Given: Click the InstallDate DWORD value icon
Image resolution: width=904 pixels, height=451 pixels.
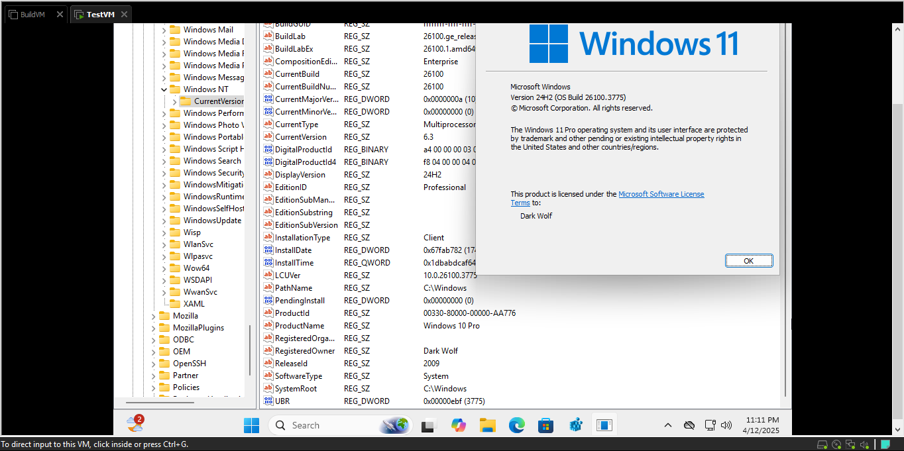Looking at the screenshot, I should 268,250.
